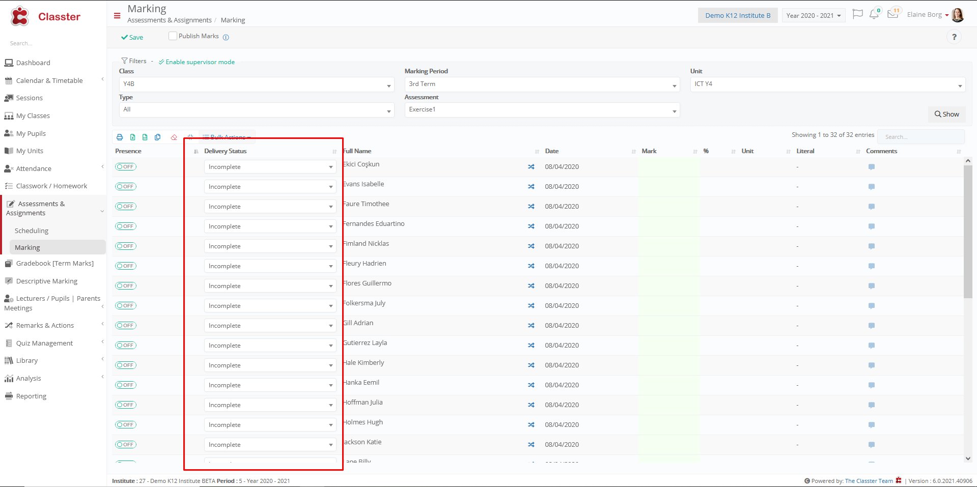Image resolution: width=977 pixels, height=487 pixels.
Task: Toggle presence switch for Fernandes Eduartino
Action: 126,226
